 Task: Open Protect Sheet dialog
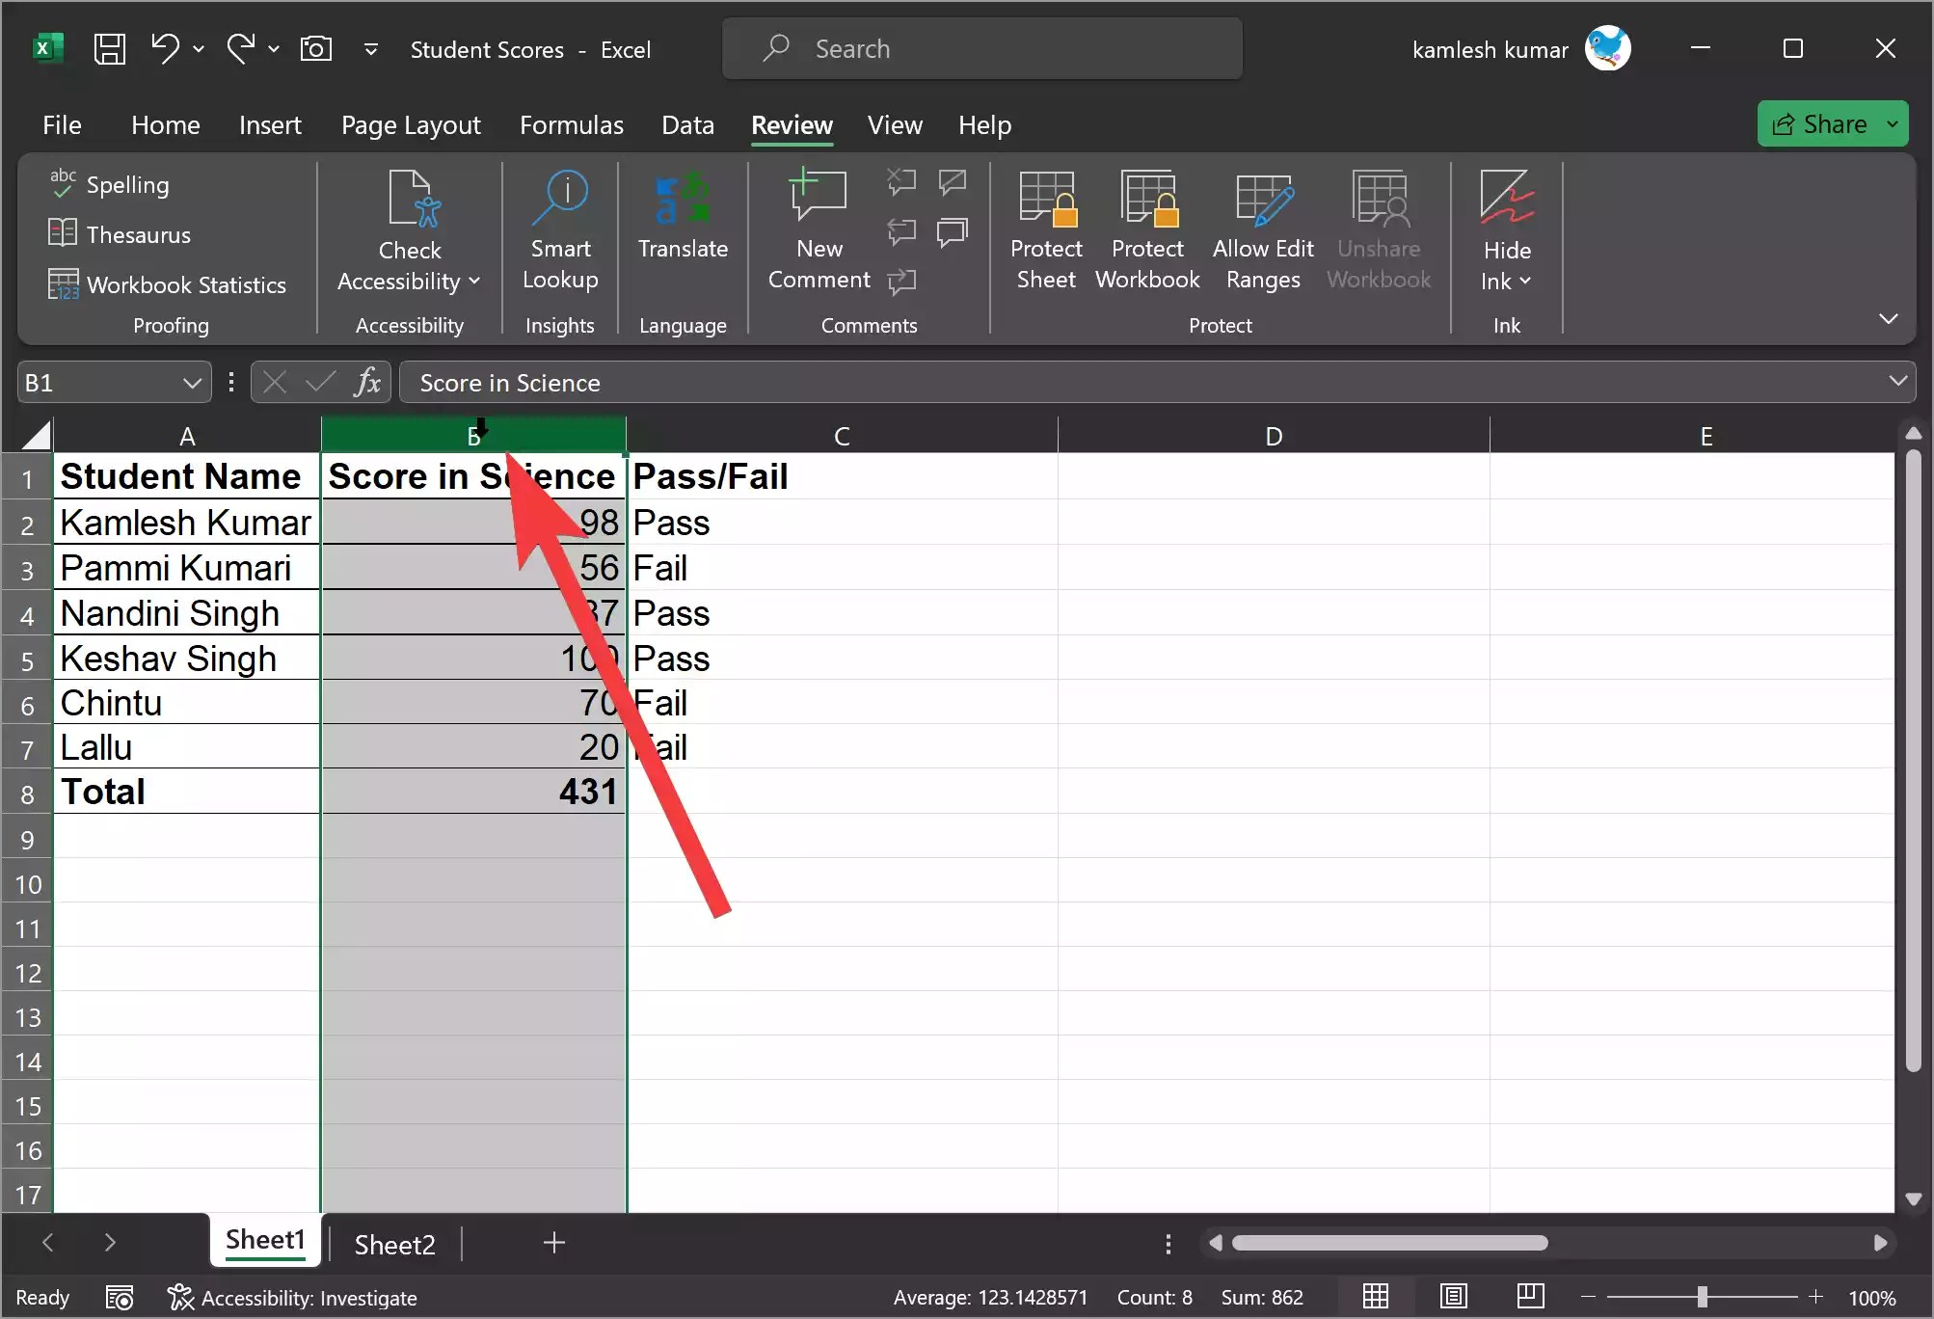(1046, 231)
